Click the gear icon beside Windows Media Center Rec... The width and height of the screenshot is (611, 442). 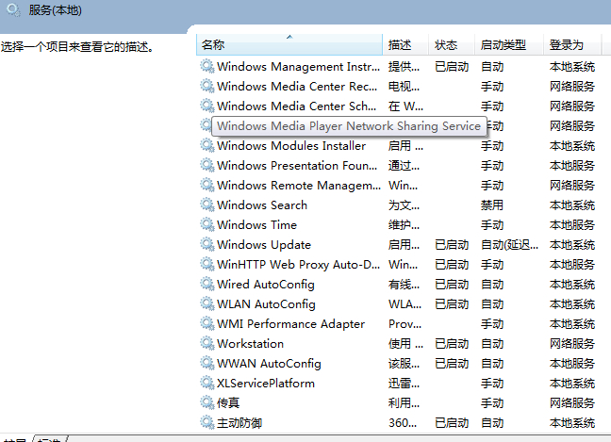[207, 87]
